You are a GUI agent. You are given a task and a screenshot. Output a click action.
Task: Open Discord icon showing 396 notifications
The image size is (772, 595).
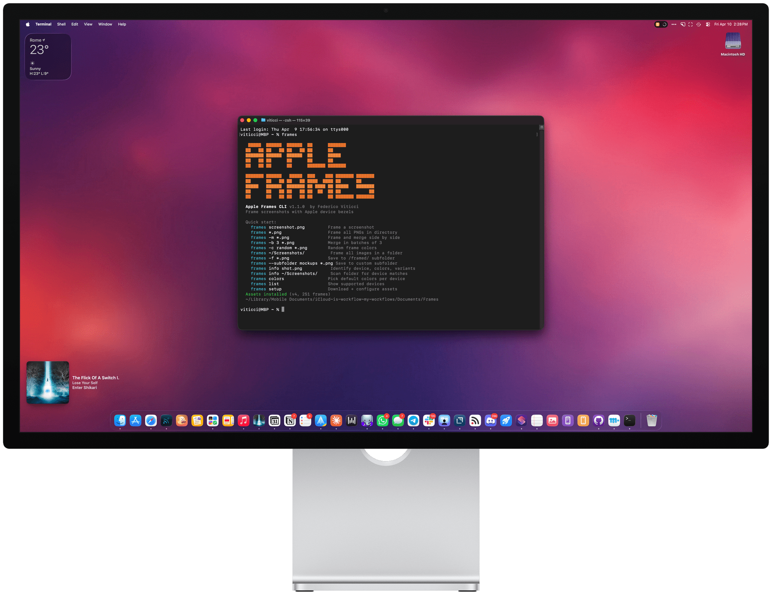click(x=490, y=420)
